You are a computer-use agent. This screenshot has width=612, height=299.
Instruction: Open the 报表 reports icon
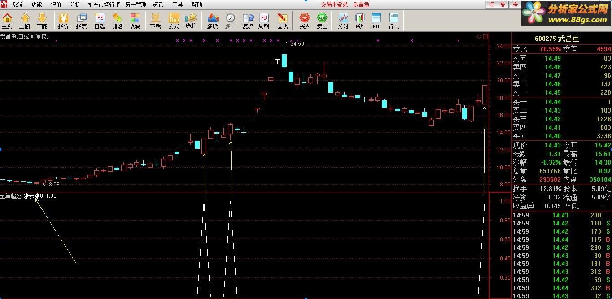(82, 21)
